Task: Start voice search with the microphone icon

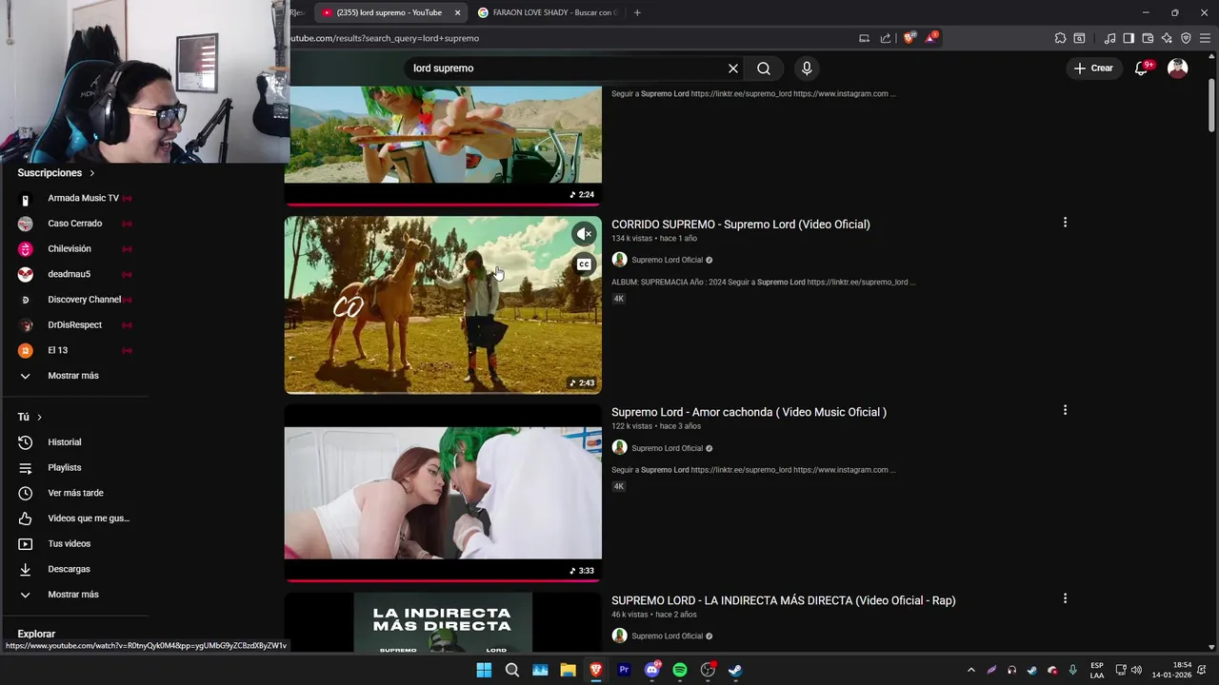Action: click(x=807, y=68)
